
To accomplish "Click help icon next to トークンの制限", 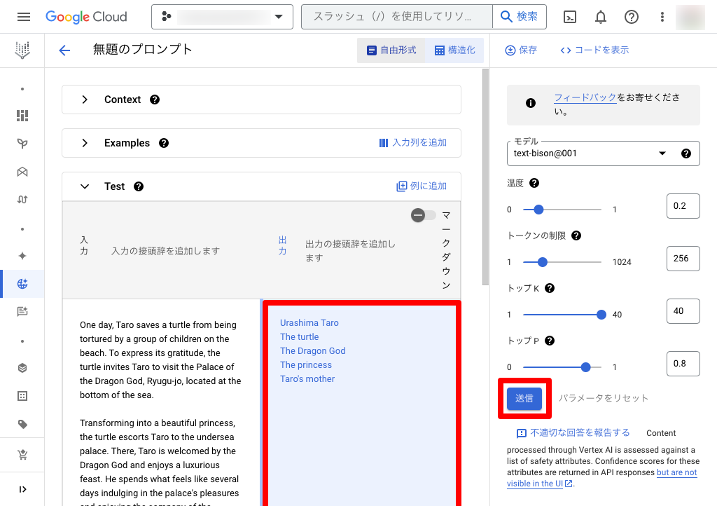I will click(576, 235).
